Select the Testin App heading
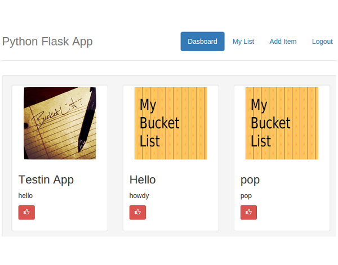This screenshot has width=338, height=265. [x=46, y=179]
